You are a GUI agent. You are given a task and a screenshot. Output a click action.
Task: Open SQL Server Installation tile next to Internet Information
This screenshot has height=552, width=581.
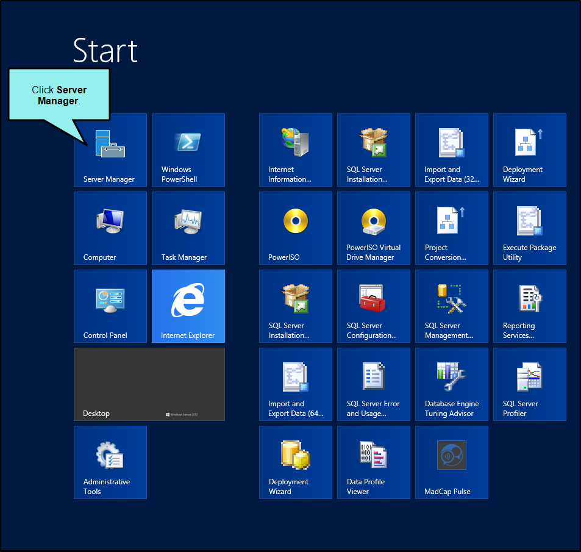click(374, 150)
